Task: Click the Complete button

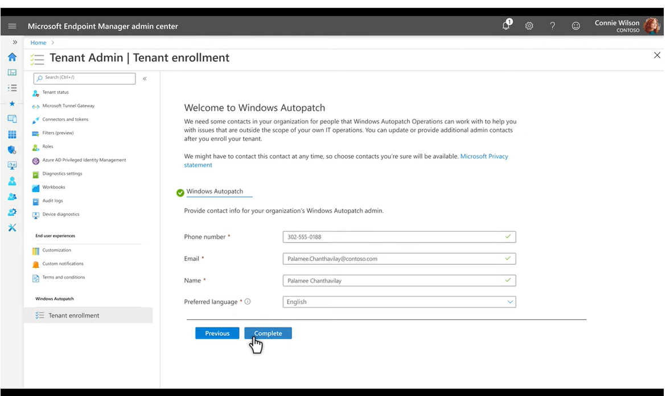Action: 268,334
